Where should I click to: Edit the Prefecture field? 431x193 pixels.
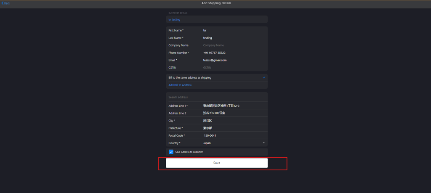tap(234, 128)
